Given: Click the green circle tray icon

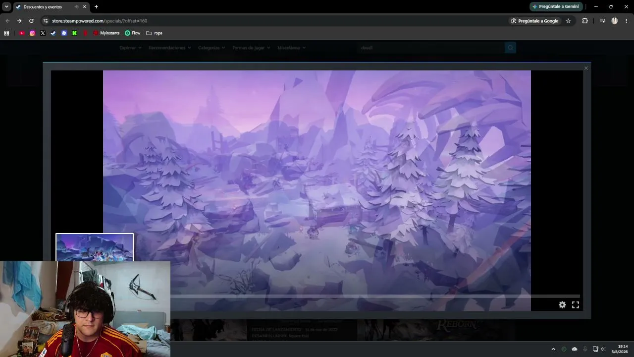Looking at the screenshot, I should tap(564, 349).
